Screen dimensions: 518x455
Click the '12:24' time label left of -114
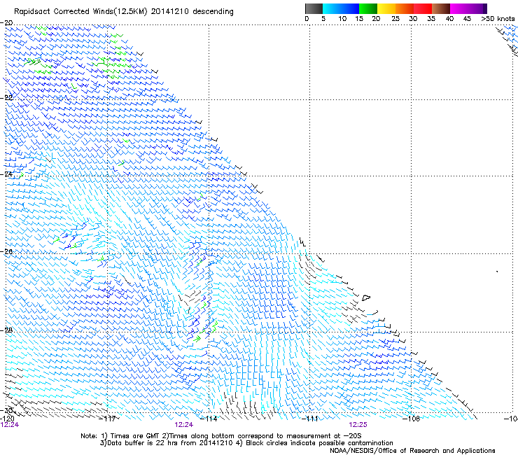tap(183, 425)
